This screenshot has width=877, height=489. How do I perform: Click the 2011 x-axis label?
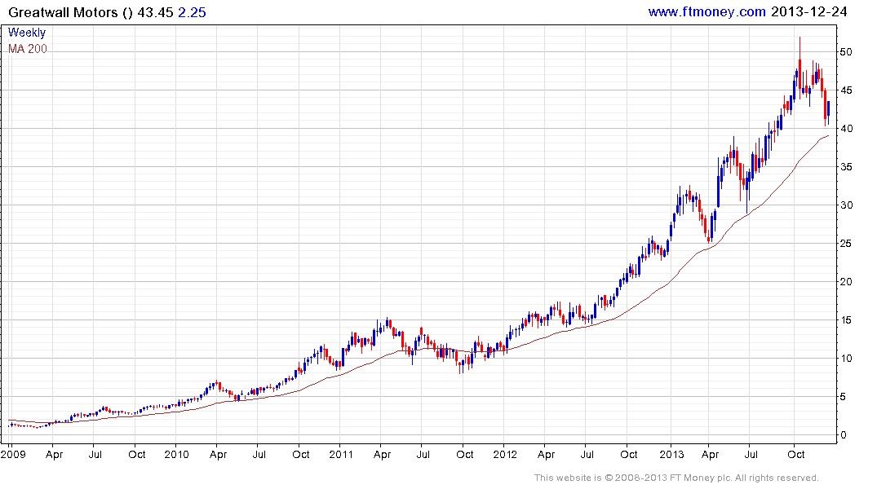tap(341, 454)
